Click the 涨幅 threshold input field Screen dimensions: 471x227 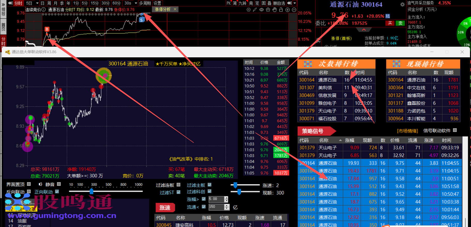click(216, 199)
